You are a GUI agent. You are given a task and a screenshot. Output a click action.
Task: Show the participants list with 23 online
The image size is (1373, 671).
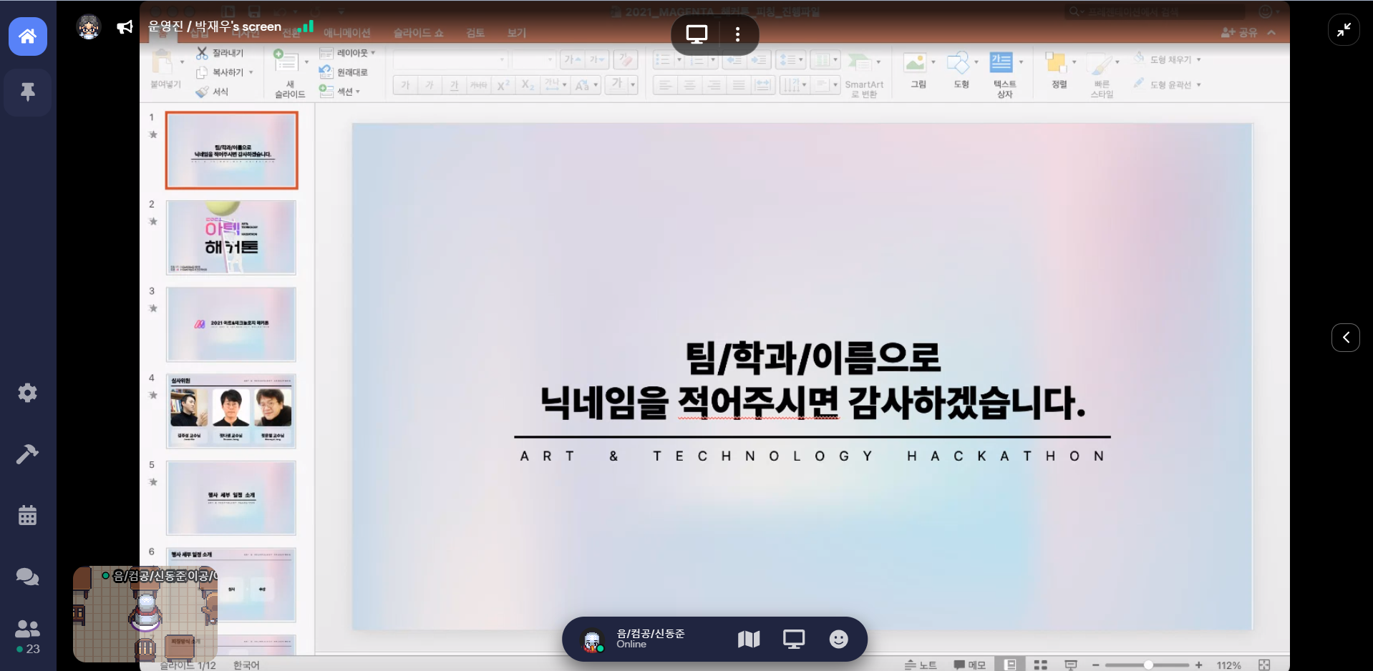[x=27, y=637]
